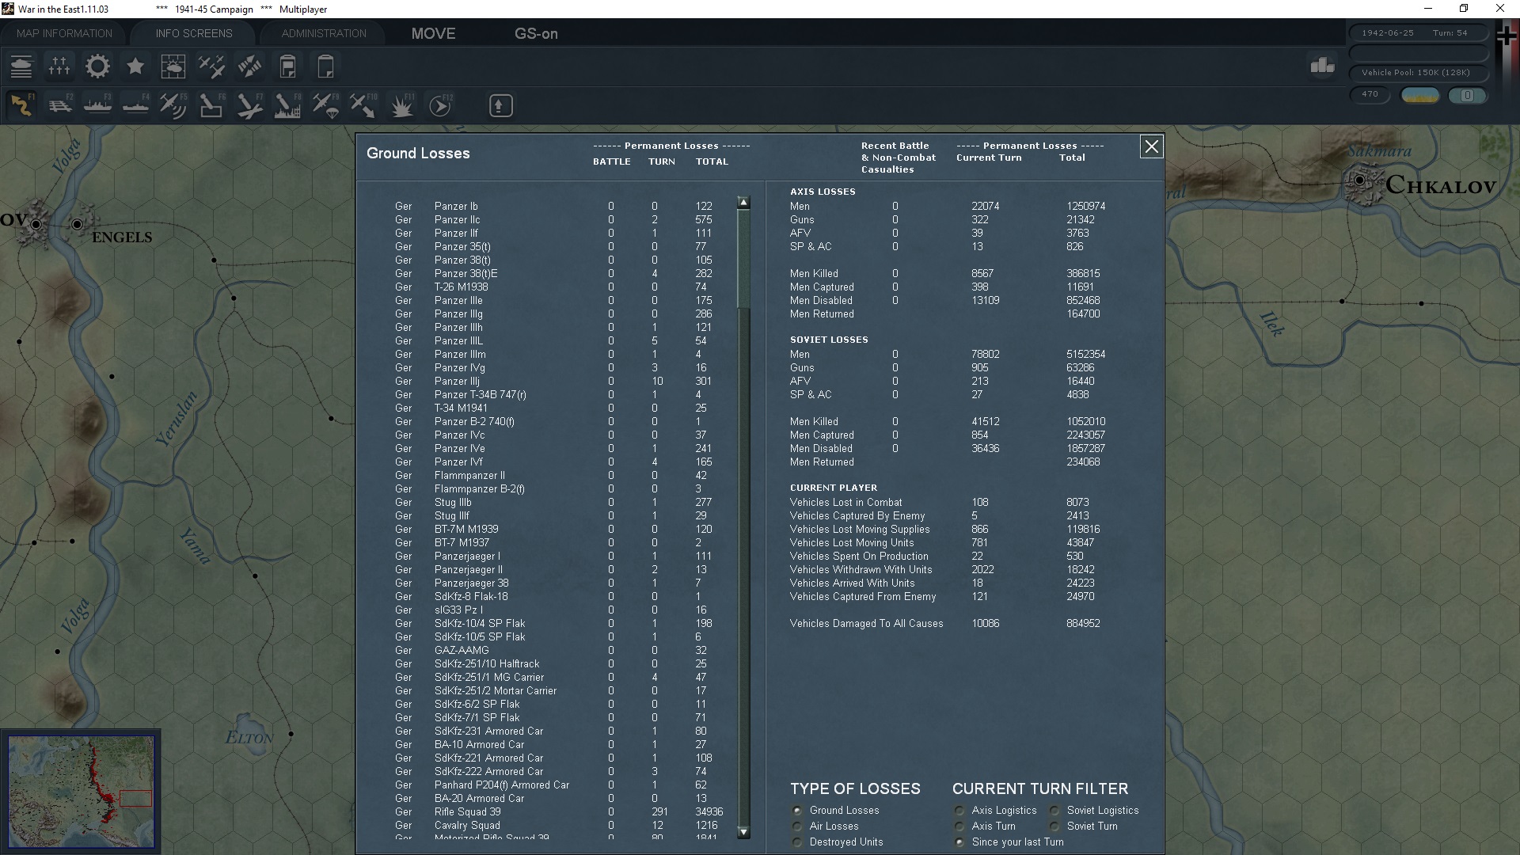The image size is (1520, 855).
Task: Select F1 ground move mode
Action: 21,105
